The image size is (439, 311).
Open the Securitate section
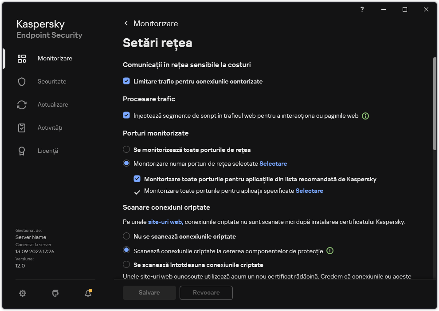click(21, 81)
